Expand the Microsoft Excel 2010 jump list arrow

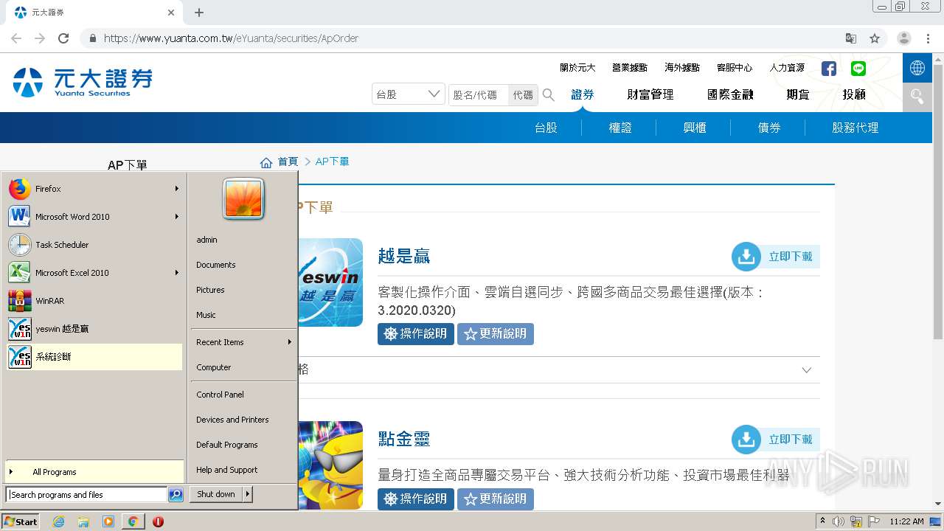point(177,273)
